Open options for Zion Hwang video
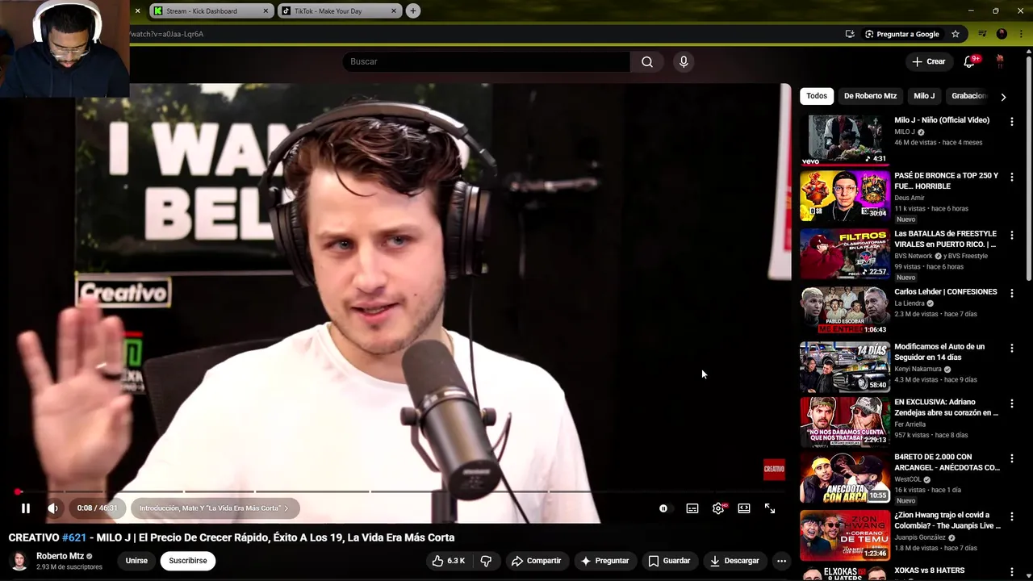 [1012, 516]
